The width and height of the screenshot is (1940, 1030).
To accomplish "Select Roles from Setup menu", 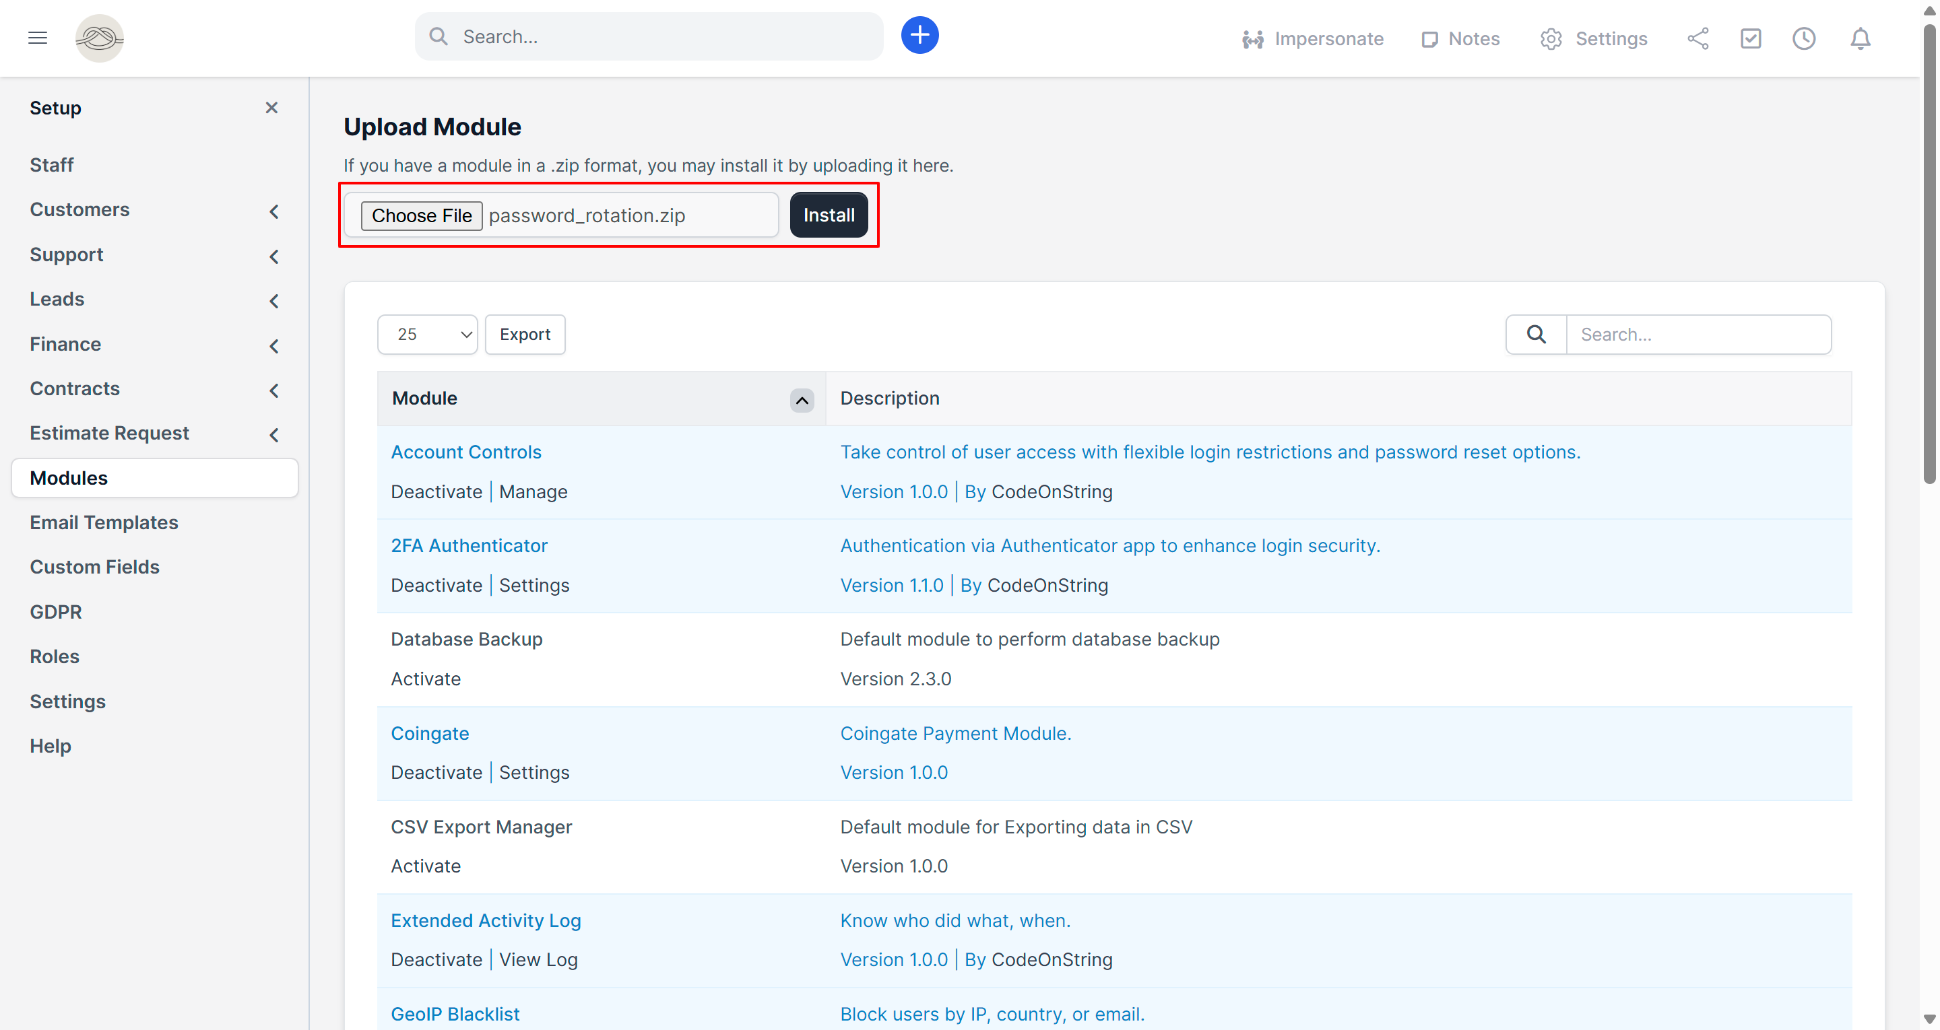I will click(x=54, y=656).
